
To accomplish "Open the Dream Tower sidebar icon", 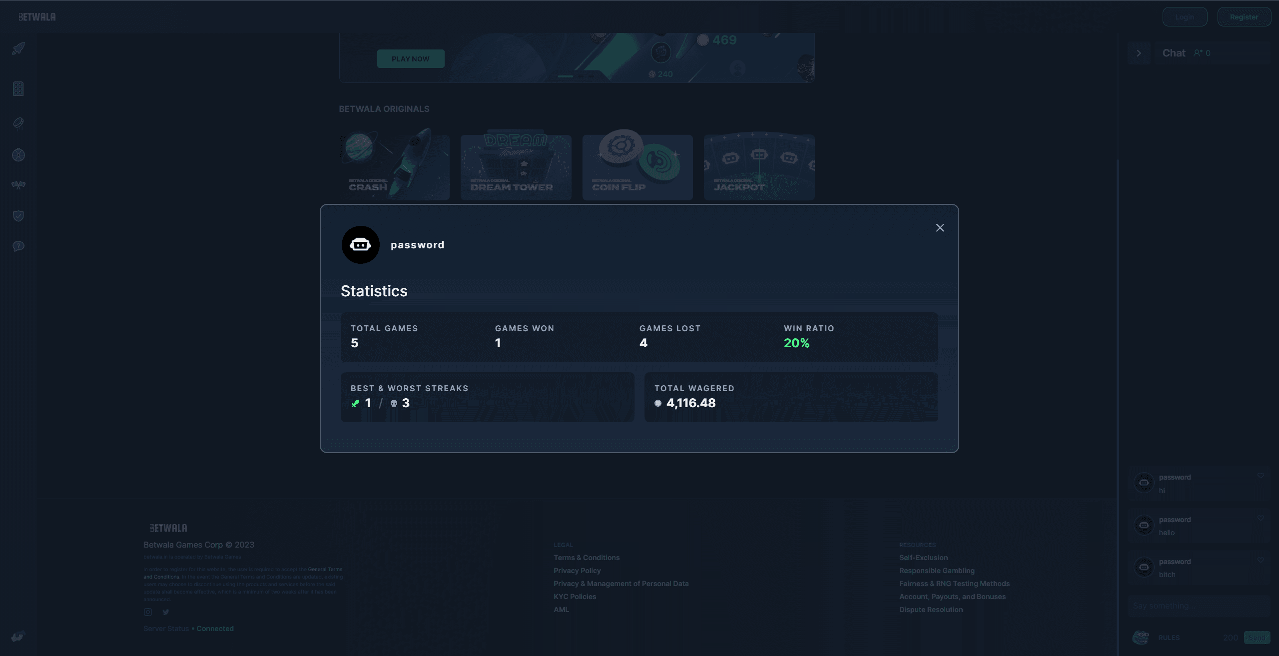I will (18, 89).
